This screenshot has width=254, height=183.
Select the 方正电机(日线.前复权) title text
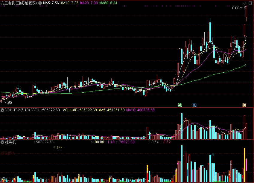pos(19,3)
